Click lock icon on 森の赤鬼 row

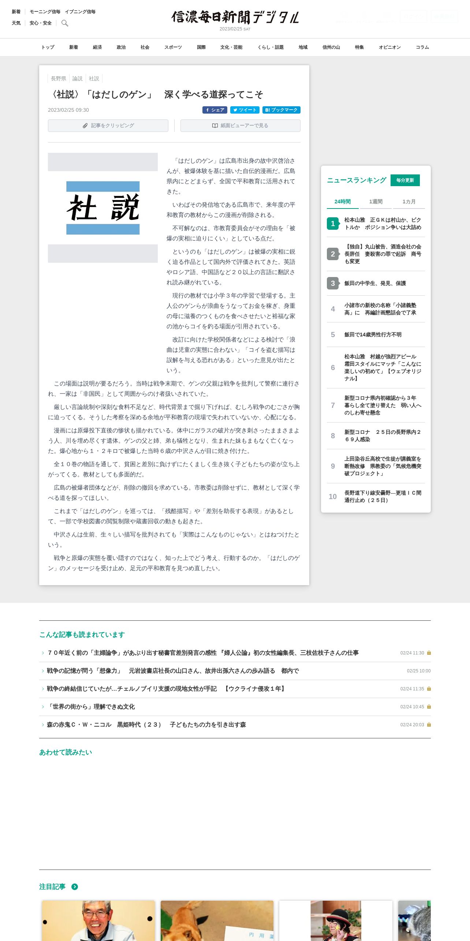coord(429,725)
